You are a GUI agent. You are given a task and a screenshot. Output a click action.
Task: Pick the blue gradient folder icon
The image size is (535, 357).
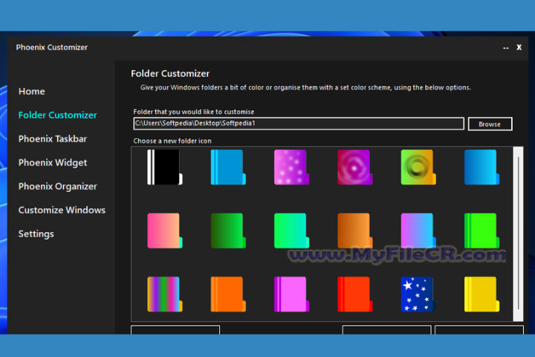(x=481, y=167)
